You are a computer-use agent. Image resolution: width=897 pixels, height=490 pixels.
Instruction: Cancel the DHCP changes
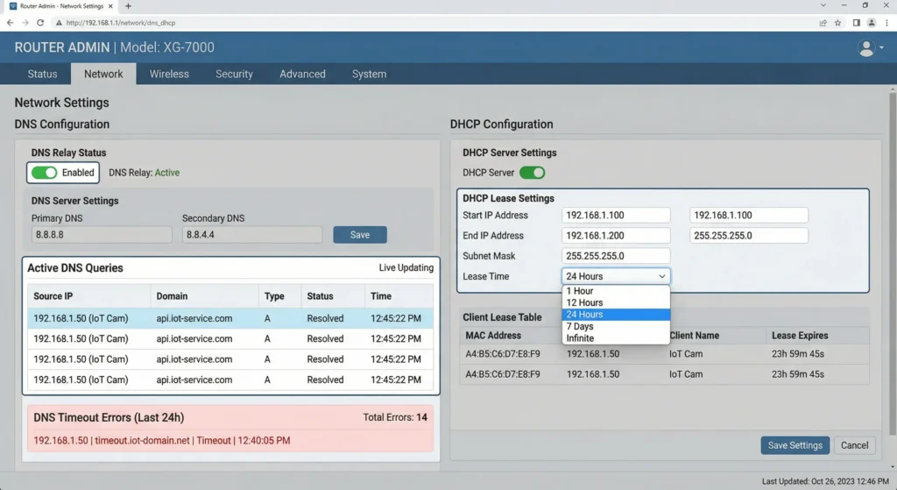(x=854, y=445)
